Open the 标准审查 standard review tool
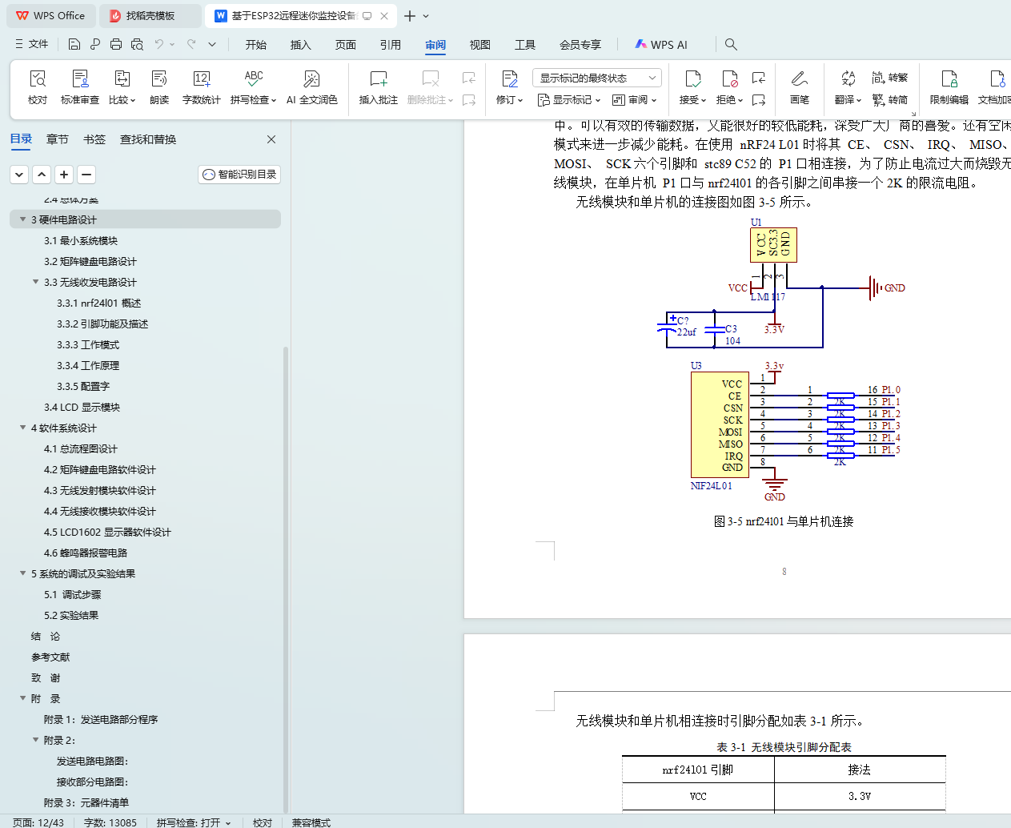1011x828 pixels. [x=80, y=87]
